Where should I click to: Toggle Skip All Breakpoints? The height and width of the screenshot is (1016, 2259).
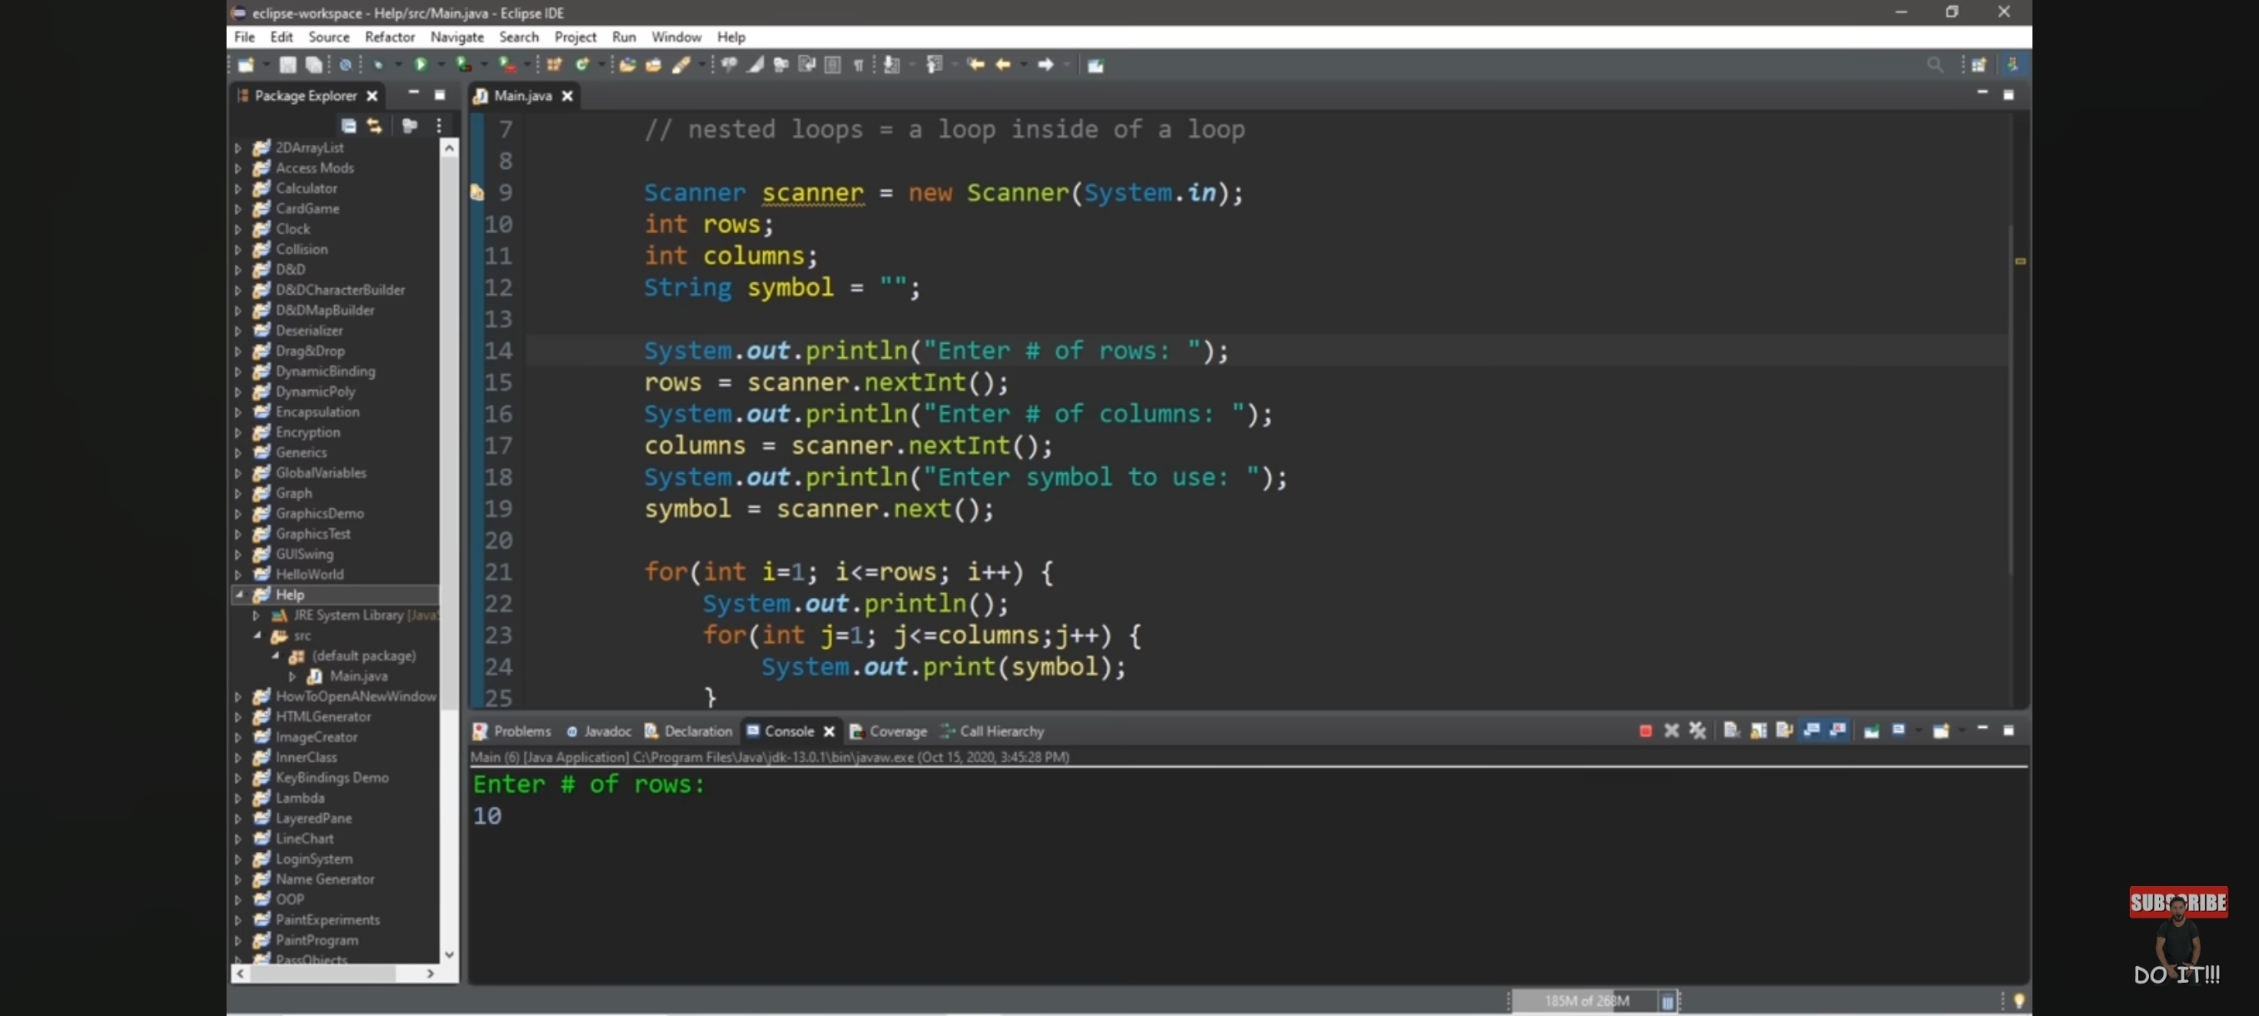coord(346,65)
